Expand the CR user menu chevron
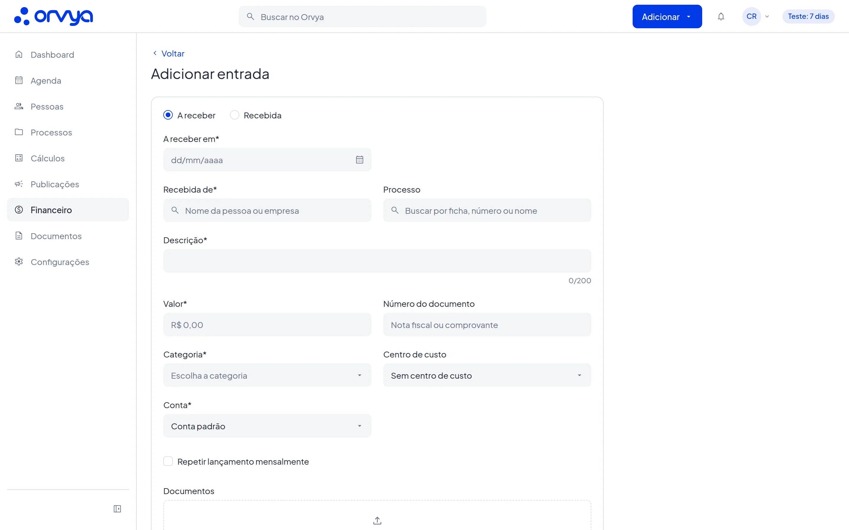 click(x=767, y=16)
